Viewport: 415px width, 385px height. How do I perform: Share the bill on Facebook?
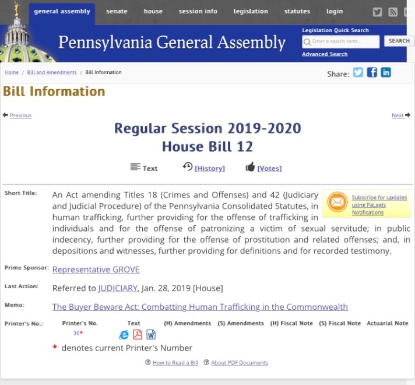point(372,73)
